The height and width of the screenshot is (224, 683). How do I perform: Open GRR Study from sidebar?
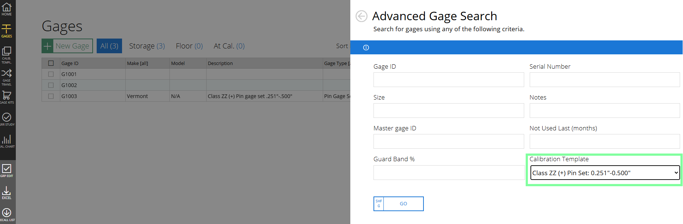(7, 119)
